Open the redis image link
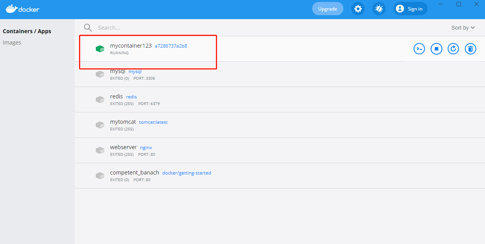This screenshot has height=244, width=485. 131,97
